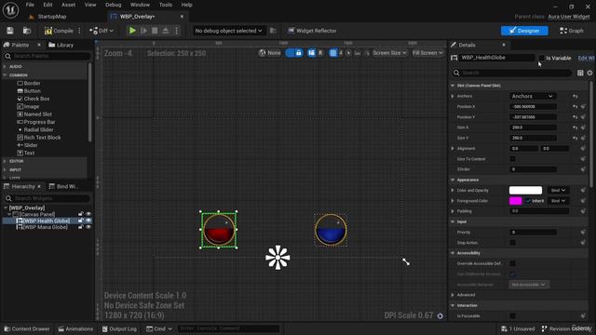
Task: Select the Slider widget in palette
Action: pyautogui.click(x=27, y=145)
